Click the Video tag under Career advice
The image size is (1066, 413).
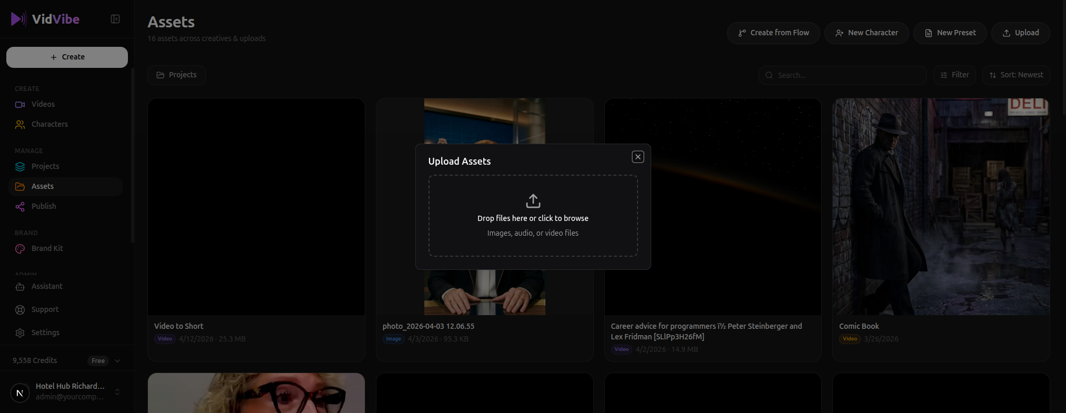622,349
